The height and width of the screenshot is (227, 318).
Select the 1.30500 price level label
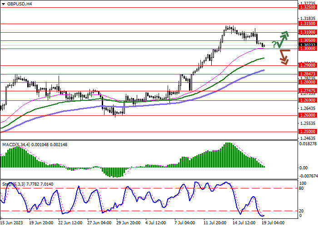[308, 40]
